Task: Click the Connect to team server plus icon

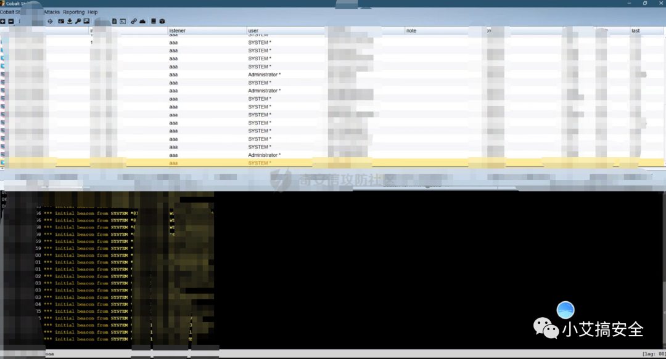Action: 2,21
